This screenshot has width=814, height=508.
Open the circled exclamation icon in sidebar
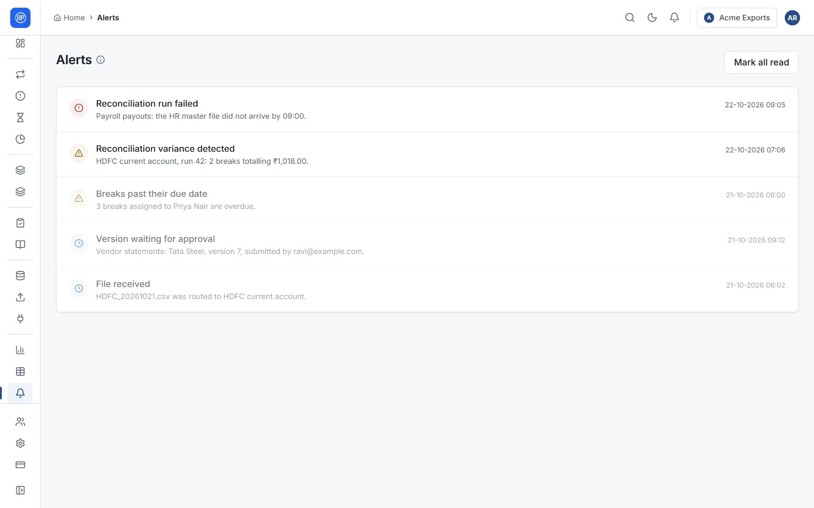pos(20,96)
